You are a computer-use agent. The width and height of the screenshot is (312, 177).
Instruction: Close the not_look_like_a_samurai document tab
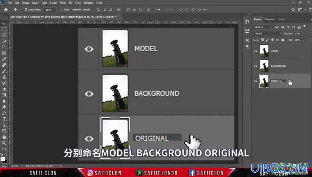[x=118, y=17]
